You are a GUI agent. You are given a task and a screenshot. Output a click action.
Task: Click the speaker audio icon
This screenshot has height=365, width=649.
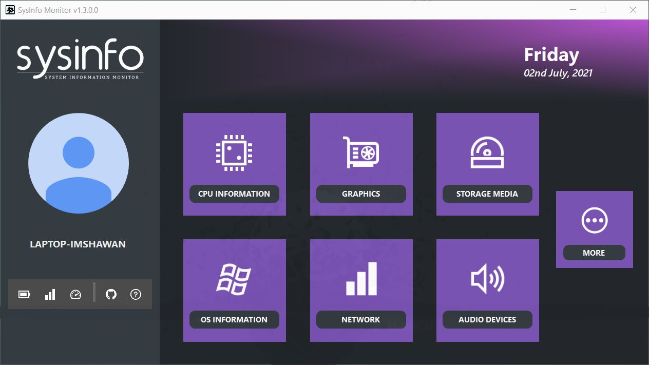click(488, 279)
